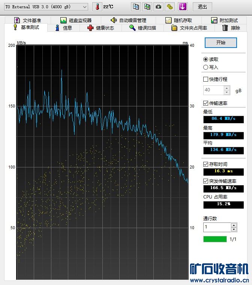Click the copy screenshot to clipboard icon
The width and height of the screenshot is (252, 285).
pyautogui.click(x=147, y=7)
